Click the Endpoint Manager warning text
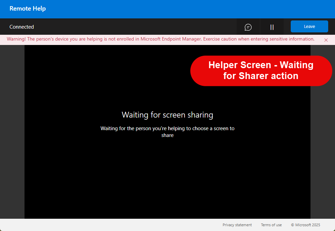The image size is (335, 231). click(x=160, y=39)
